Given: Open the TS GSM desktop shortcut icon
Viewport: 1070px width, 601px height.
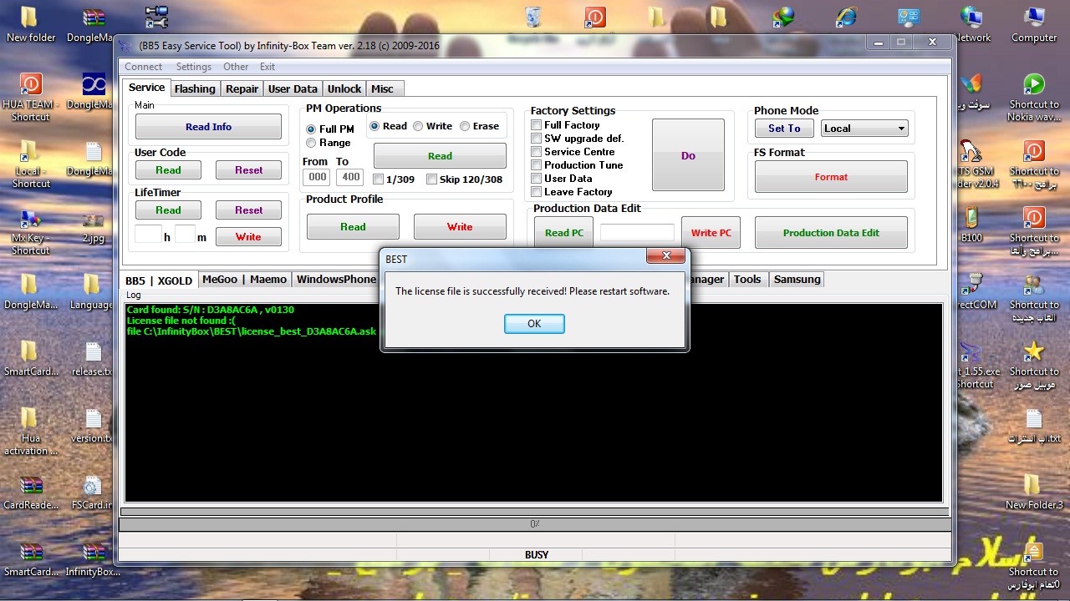Looking at the screenshot, I should pos(974,163).
